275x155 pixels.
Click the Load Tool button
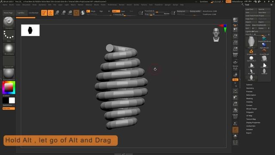tap(251, 9)
